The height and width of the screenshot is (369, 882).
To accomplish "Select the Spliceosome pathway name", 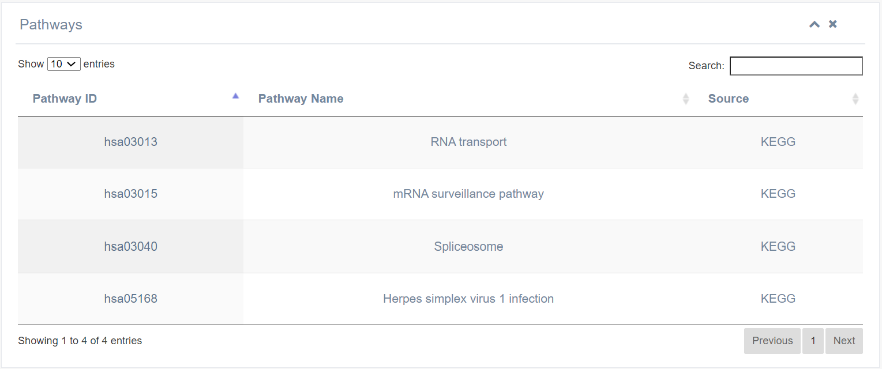I will pos(468,247).
